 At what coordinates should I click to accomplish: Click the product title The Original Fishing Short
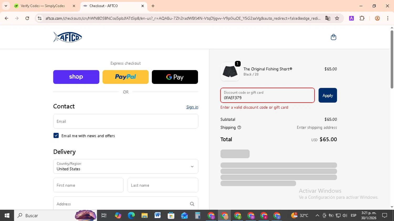coord(268,69)
